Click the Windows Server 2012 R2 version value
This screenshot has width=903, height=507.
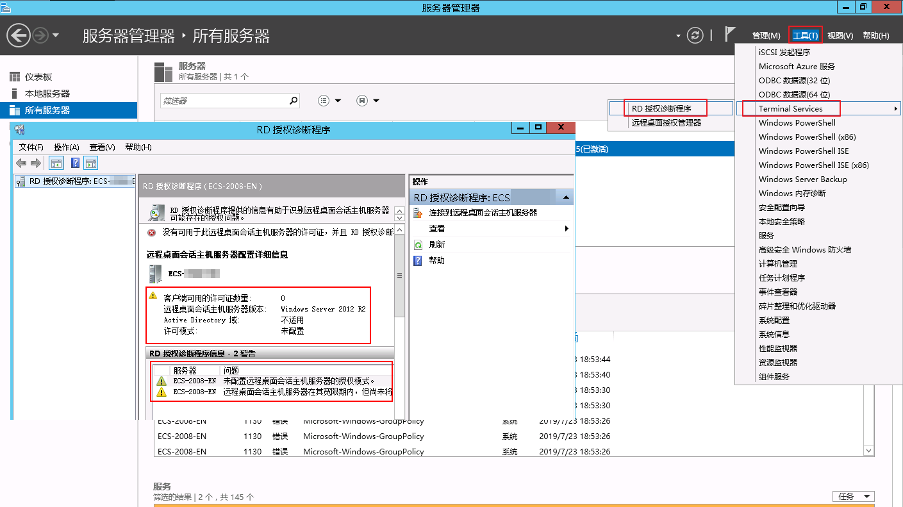[x=323, y=309]
